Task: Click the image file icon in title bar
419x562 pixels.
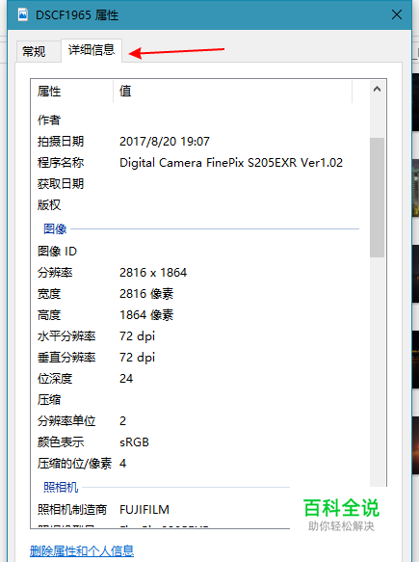Action: 23,14
